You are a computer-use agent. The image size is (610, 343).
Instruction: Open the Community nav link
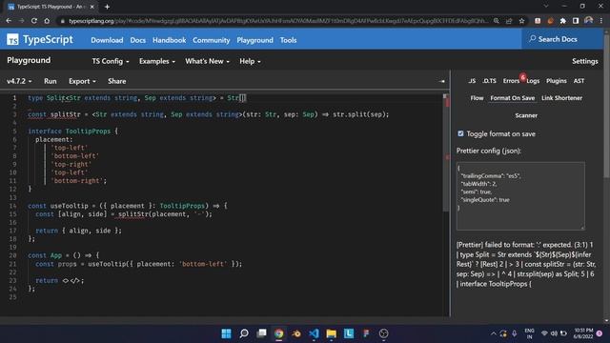pyautogui.click(x=212, y=40)
